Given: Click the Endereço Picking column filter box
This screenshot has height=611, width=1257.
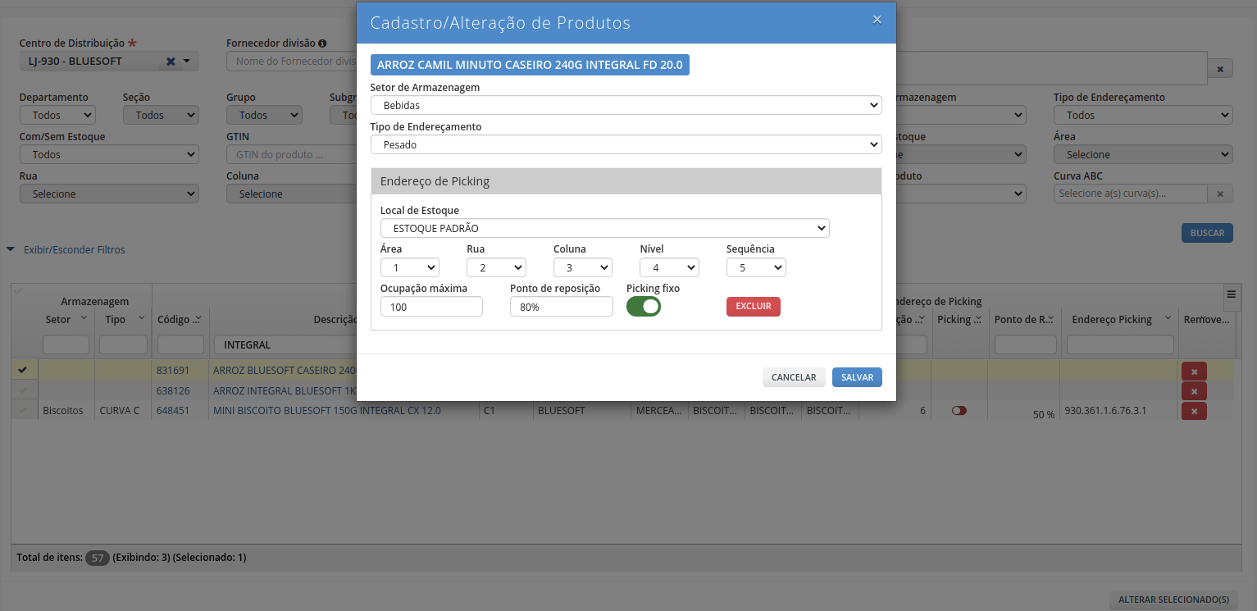Looking at the screenshot, I should point(1120,344).
